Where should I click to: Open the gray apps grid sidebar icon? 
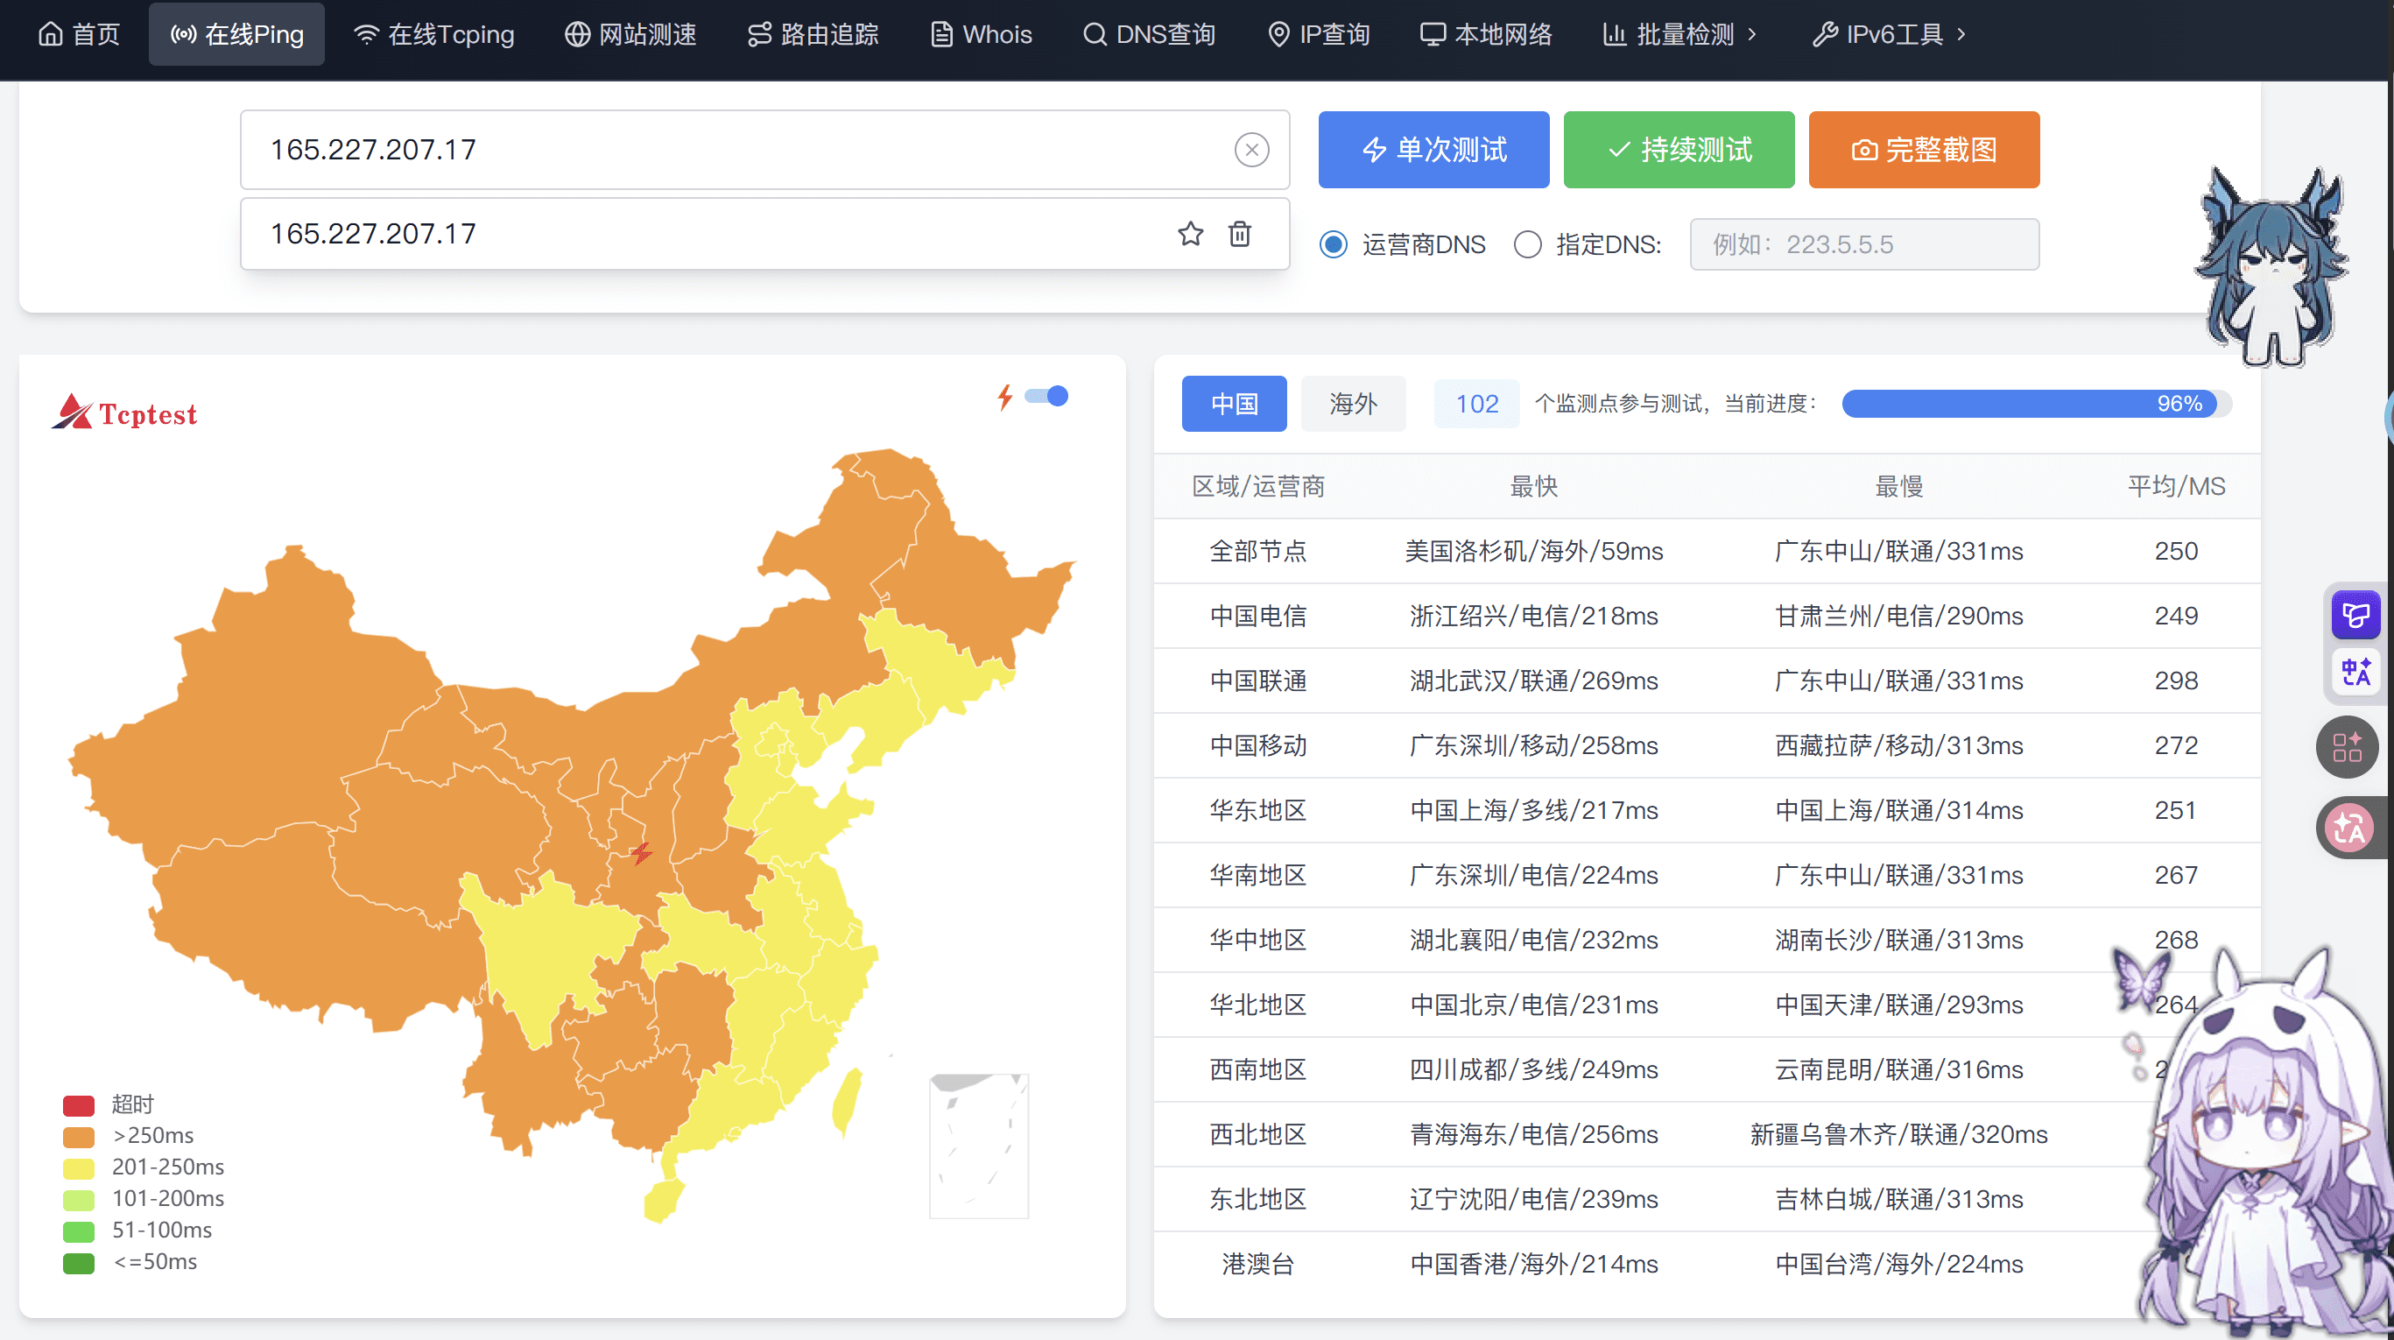click(2346, 747)
